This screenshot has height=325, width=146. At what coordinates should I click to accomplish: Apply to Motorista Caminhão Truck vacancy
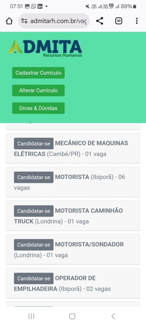click(x=34, y=211)
